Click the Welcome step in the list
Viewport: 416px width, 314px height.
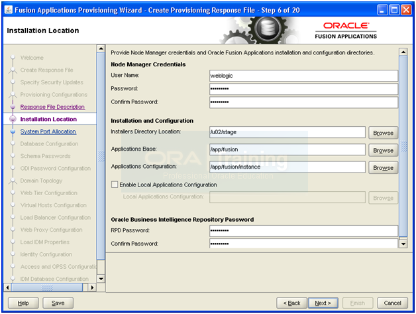[x=32, y=58]
